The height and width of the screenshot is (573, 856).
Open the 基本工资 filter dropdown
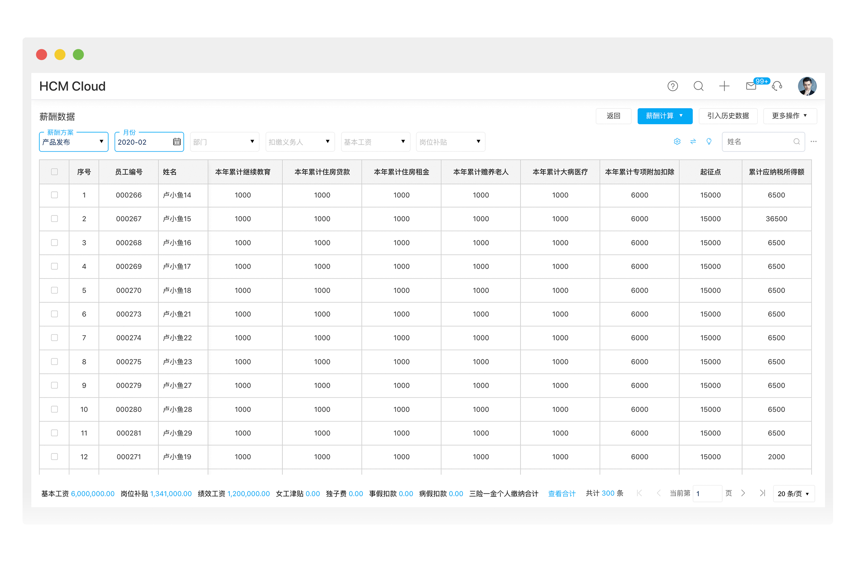(376, 142)
